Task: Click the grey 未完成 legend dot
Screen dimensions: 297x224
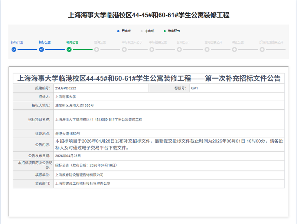Action: coord(141,31)
